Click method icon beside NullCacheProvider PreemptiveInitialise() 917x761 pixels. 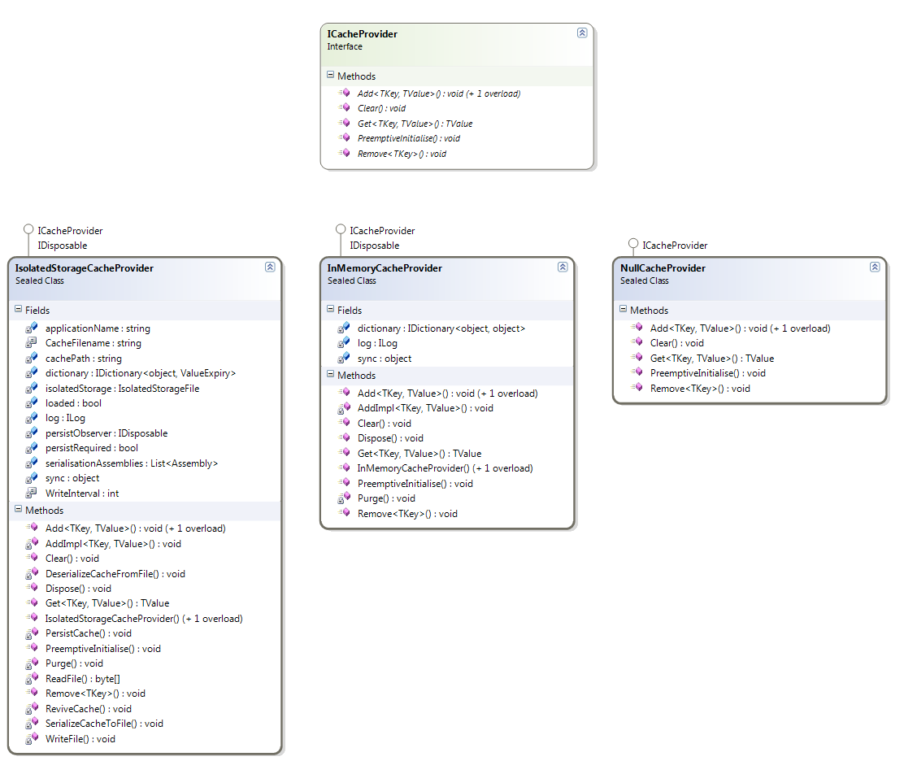coord(637,372)
